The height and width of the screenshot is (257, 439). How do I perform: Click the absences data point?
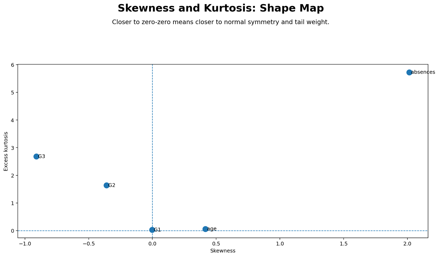tap(409, 72)
